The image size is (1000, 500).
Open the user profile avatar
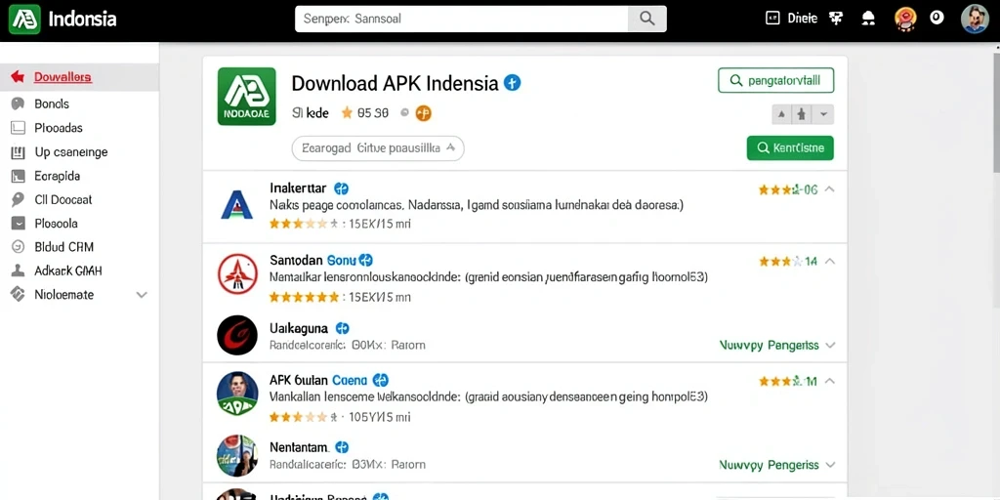click(975, 19)
